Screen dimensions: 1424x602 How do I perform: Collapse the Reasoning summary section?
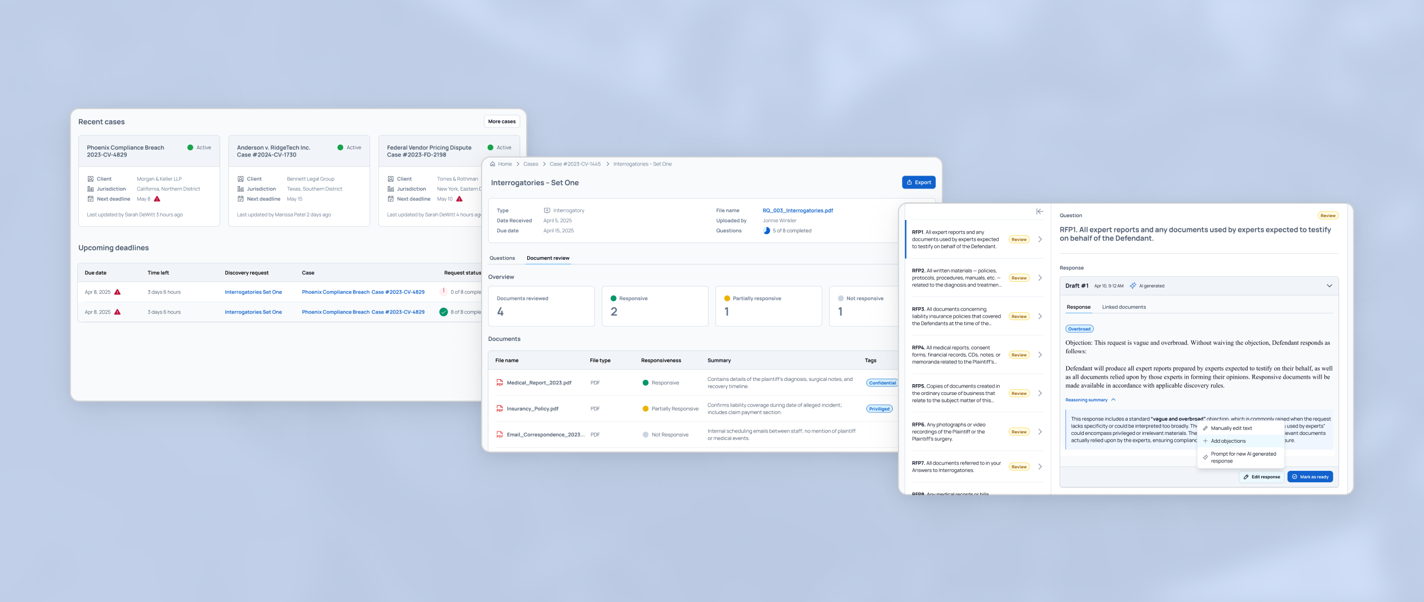1091,400
